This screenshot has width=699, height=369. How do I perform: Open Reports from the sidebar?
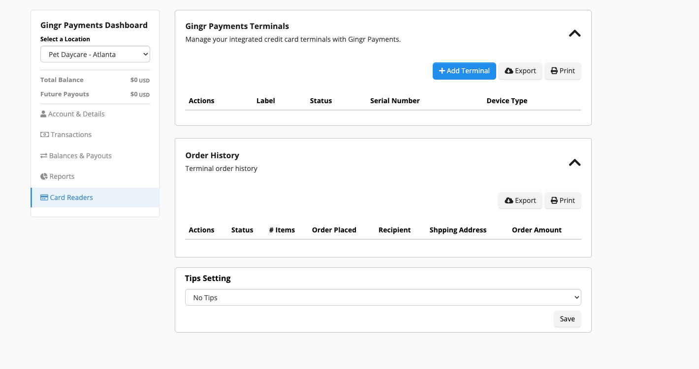(x=58, y=176)
